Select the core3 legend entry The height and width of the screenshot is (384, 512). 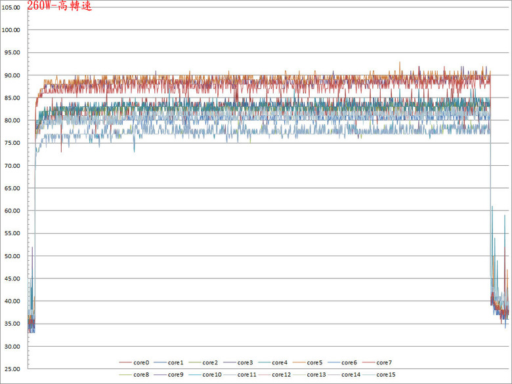tap(238, 362)
